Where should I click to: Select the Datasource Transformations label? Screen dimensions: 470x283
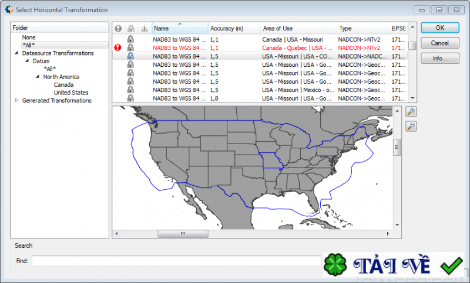(x=58, y=53)
